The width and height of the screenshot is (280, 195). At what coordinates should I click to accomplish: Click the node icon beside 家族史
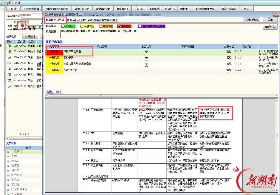click(x=8, y=185)
